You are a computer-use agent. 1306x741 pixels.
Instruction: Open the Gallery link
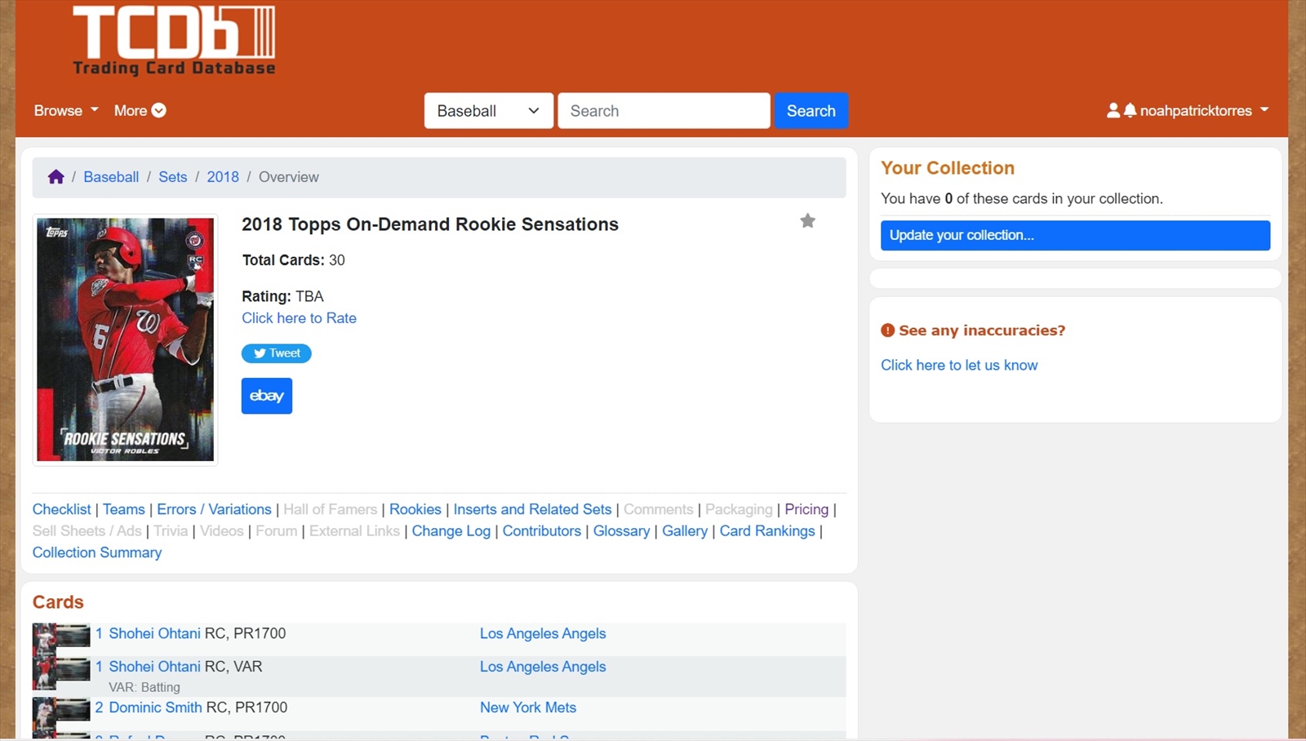tap(684, 531)
